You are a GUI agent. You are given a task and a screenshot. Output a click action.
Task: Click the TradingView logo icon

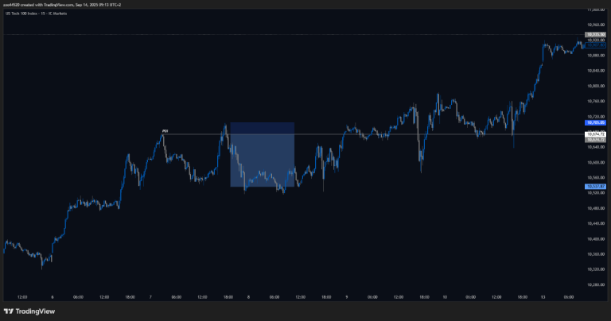(x=8, y=311)
